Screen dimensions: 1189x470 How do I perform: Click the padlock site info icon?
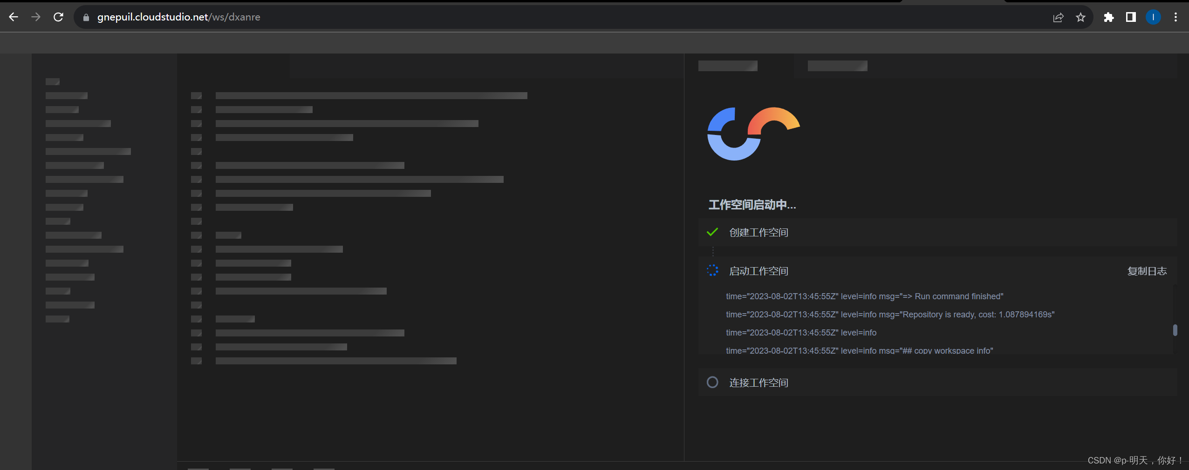pos(86,17)
